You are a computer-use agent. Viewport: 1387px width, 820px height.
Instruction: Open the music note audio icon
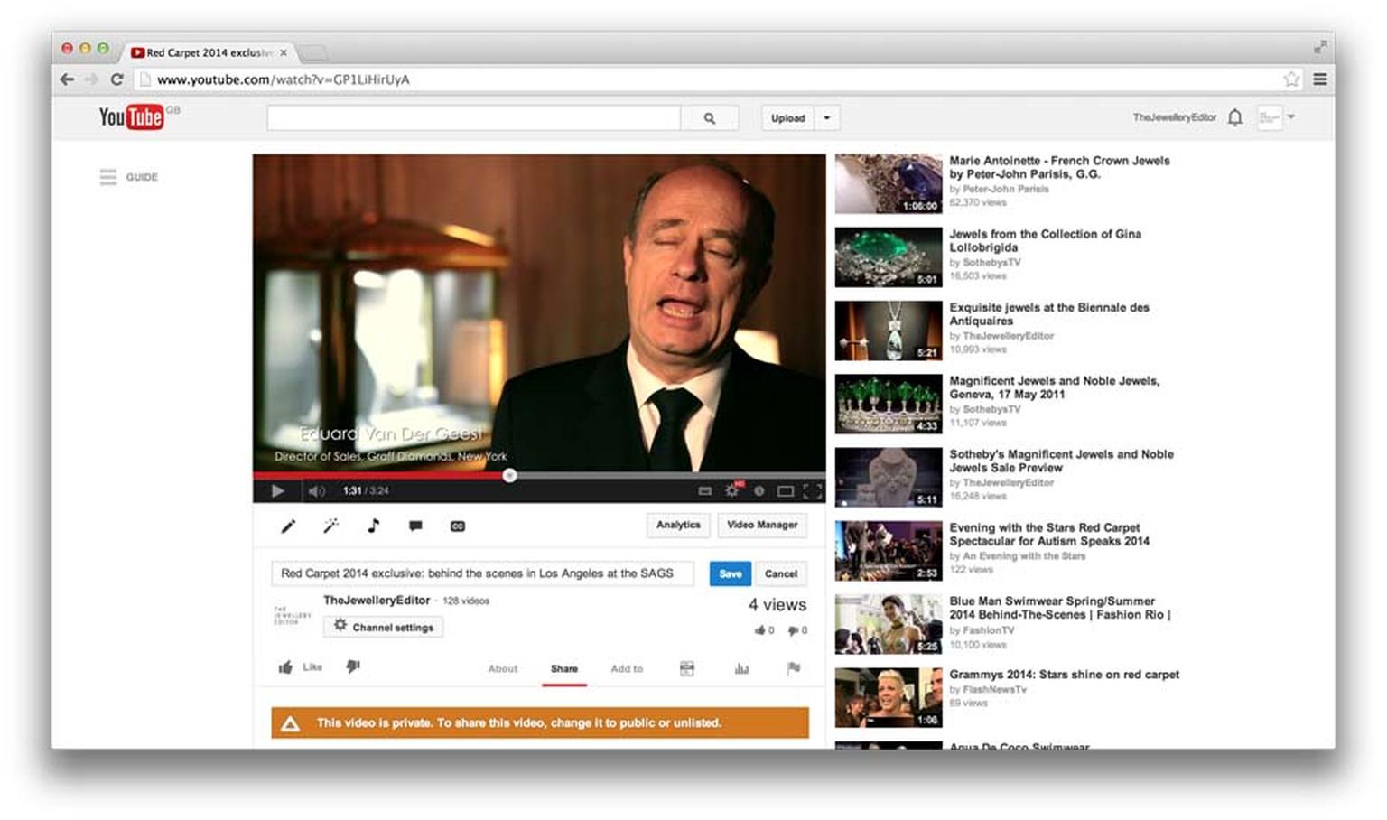(x=373, y=526)
